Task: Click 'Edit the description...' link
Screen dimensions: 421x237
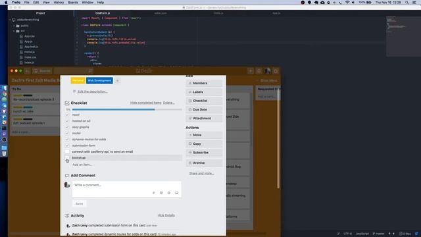Action: (x=92, y=92)
